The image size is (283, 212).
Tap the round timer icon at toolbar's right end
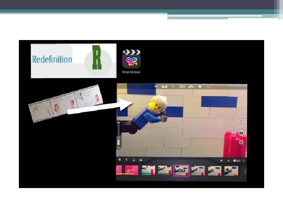click(x=244, y=161)
